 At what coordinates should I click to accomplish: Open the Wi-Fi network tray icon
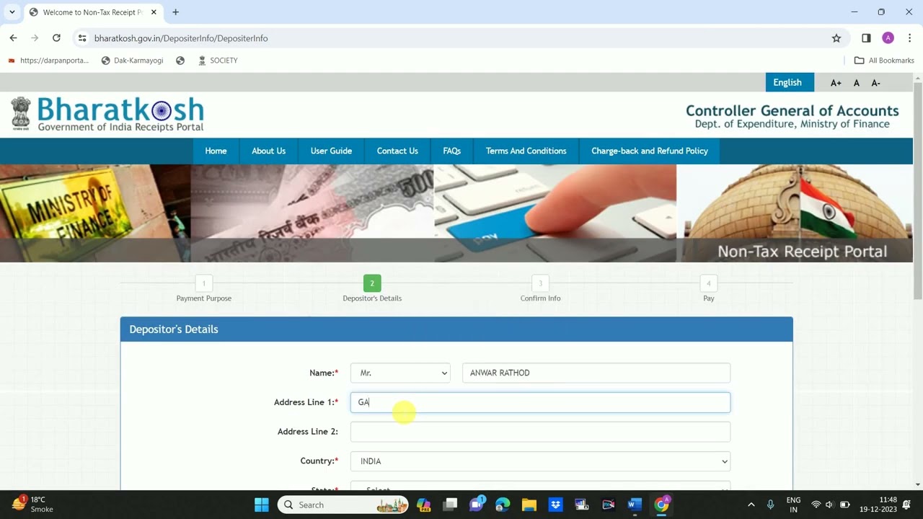tap(816, 505)
